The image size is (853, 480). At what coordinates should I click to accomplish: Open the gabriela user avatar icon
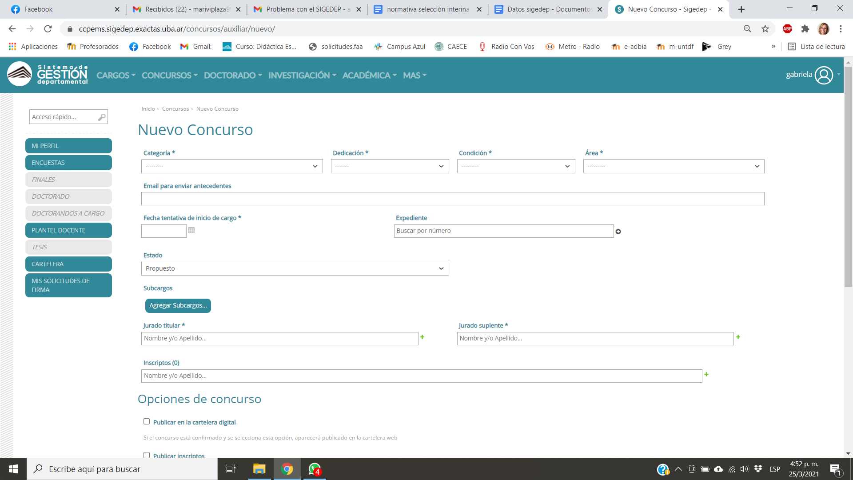[x=824, y=75]
